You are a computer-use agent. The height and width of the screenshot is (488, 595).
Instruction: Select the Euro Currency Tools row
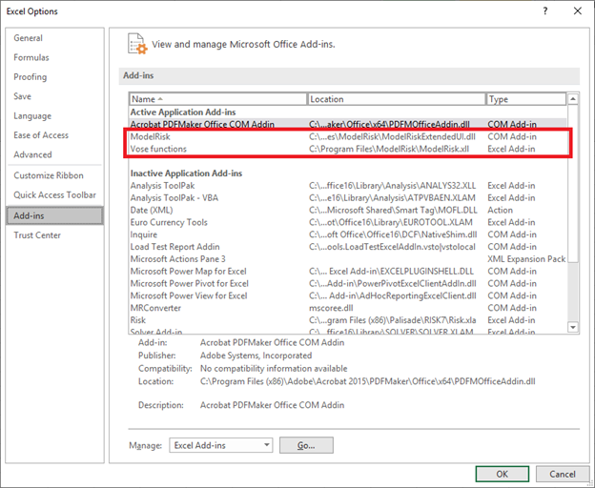coord(348,222)
